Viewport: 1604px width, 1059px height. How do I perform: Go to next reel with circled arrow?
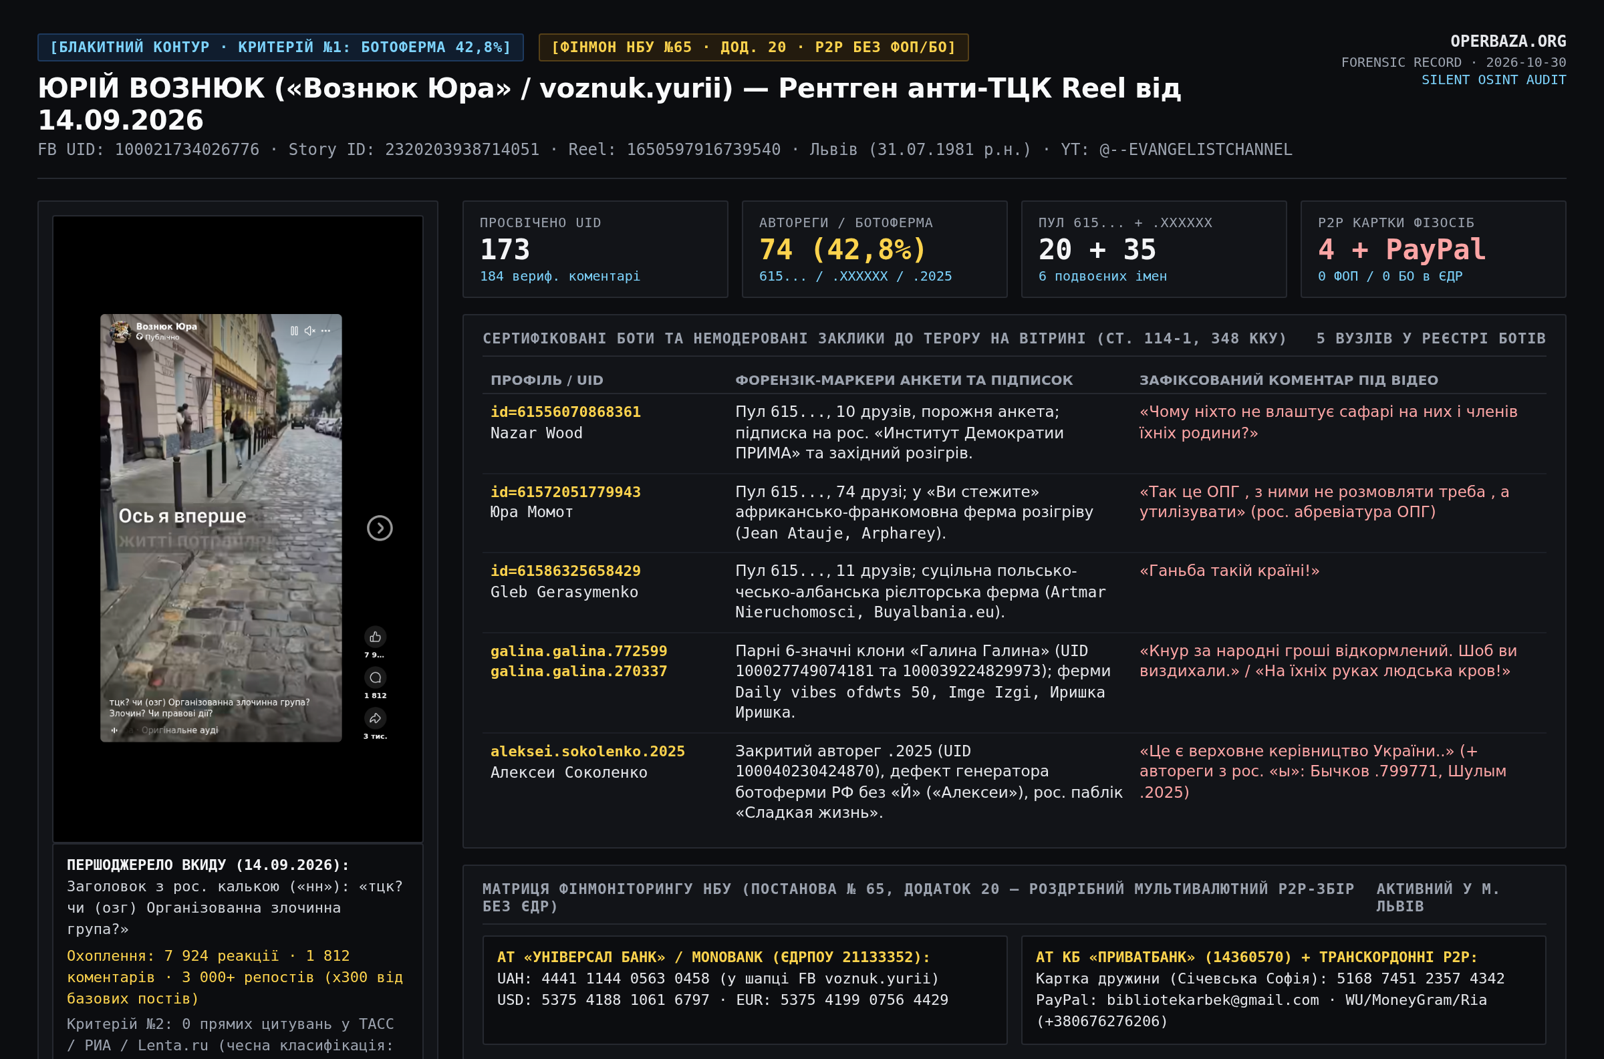pyautogui.click(x=380, y=528)
